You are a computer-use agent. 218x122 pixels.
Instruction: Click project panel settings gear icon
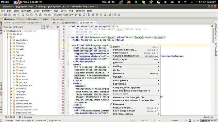pos(54,23)
